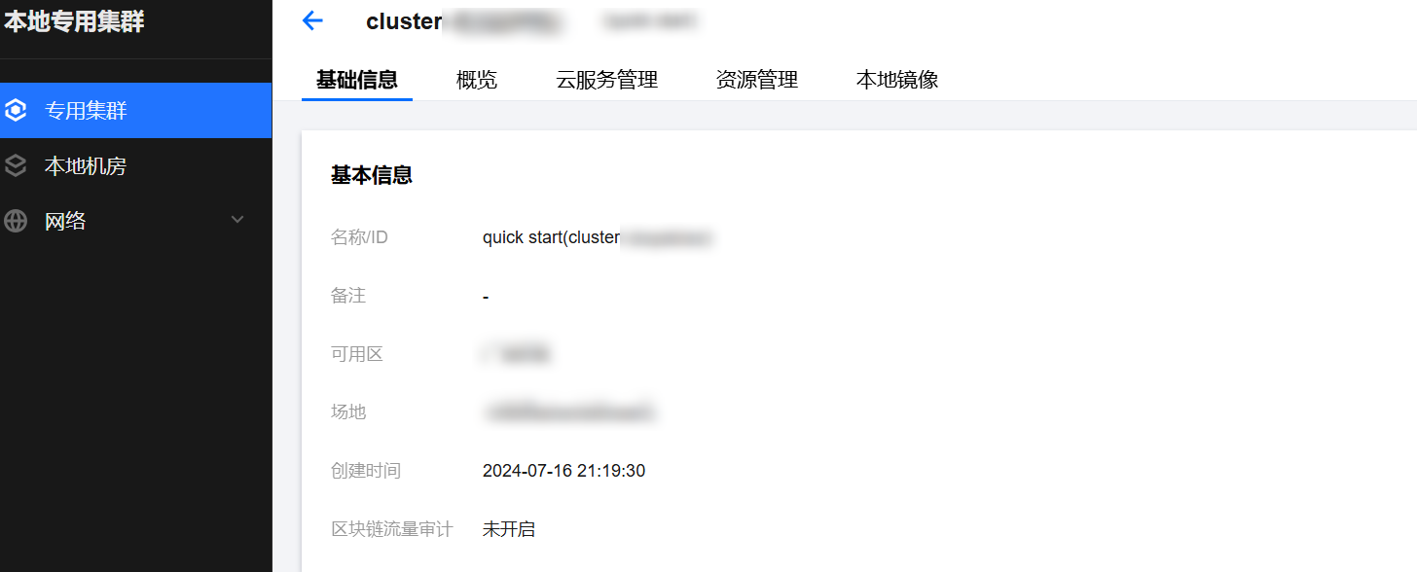1417x572 pixels.
Task: Click the cluster name in page header
Action: pyautogui.click(x=465, y=21)
